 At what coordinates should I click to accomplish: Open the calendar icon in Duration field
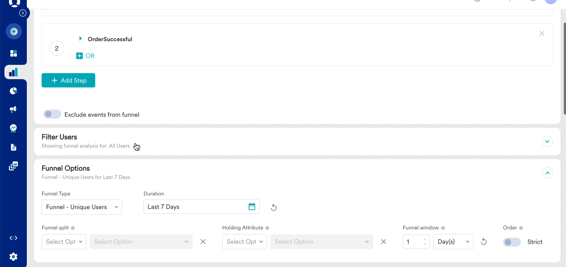coord(252,207)
